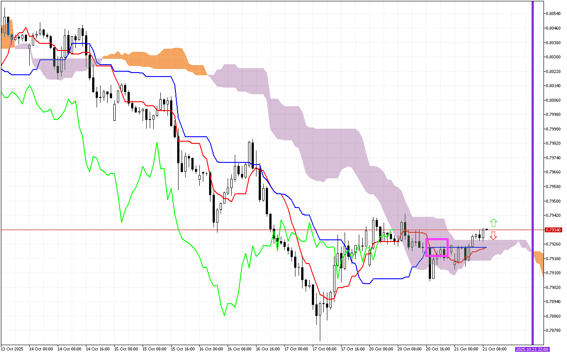Viewport: 567px width, 354px height.
Task: Click the 0.80300 price scale label
Action: pos(554,57)
